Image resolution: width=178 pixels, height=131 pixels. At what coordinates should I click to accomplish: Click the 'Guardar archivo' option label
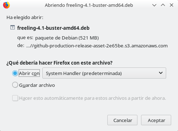click(x=37, y=85)
